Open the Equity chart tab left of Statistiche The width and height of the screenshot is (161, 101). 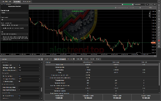(49, 59)
